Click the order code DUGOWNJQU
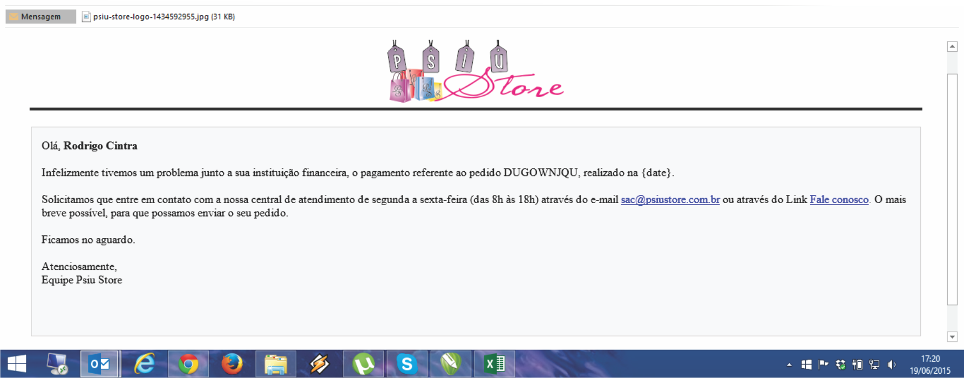 (x=541, y=173)
